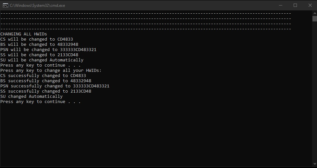This screenshot has width=317, height=168.
Task: Click the final 'Press any key to continue' prompt
Action: [x=40, y=101]
